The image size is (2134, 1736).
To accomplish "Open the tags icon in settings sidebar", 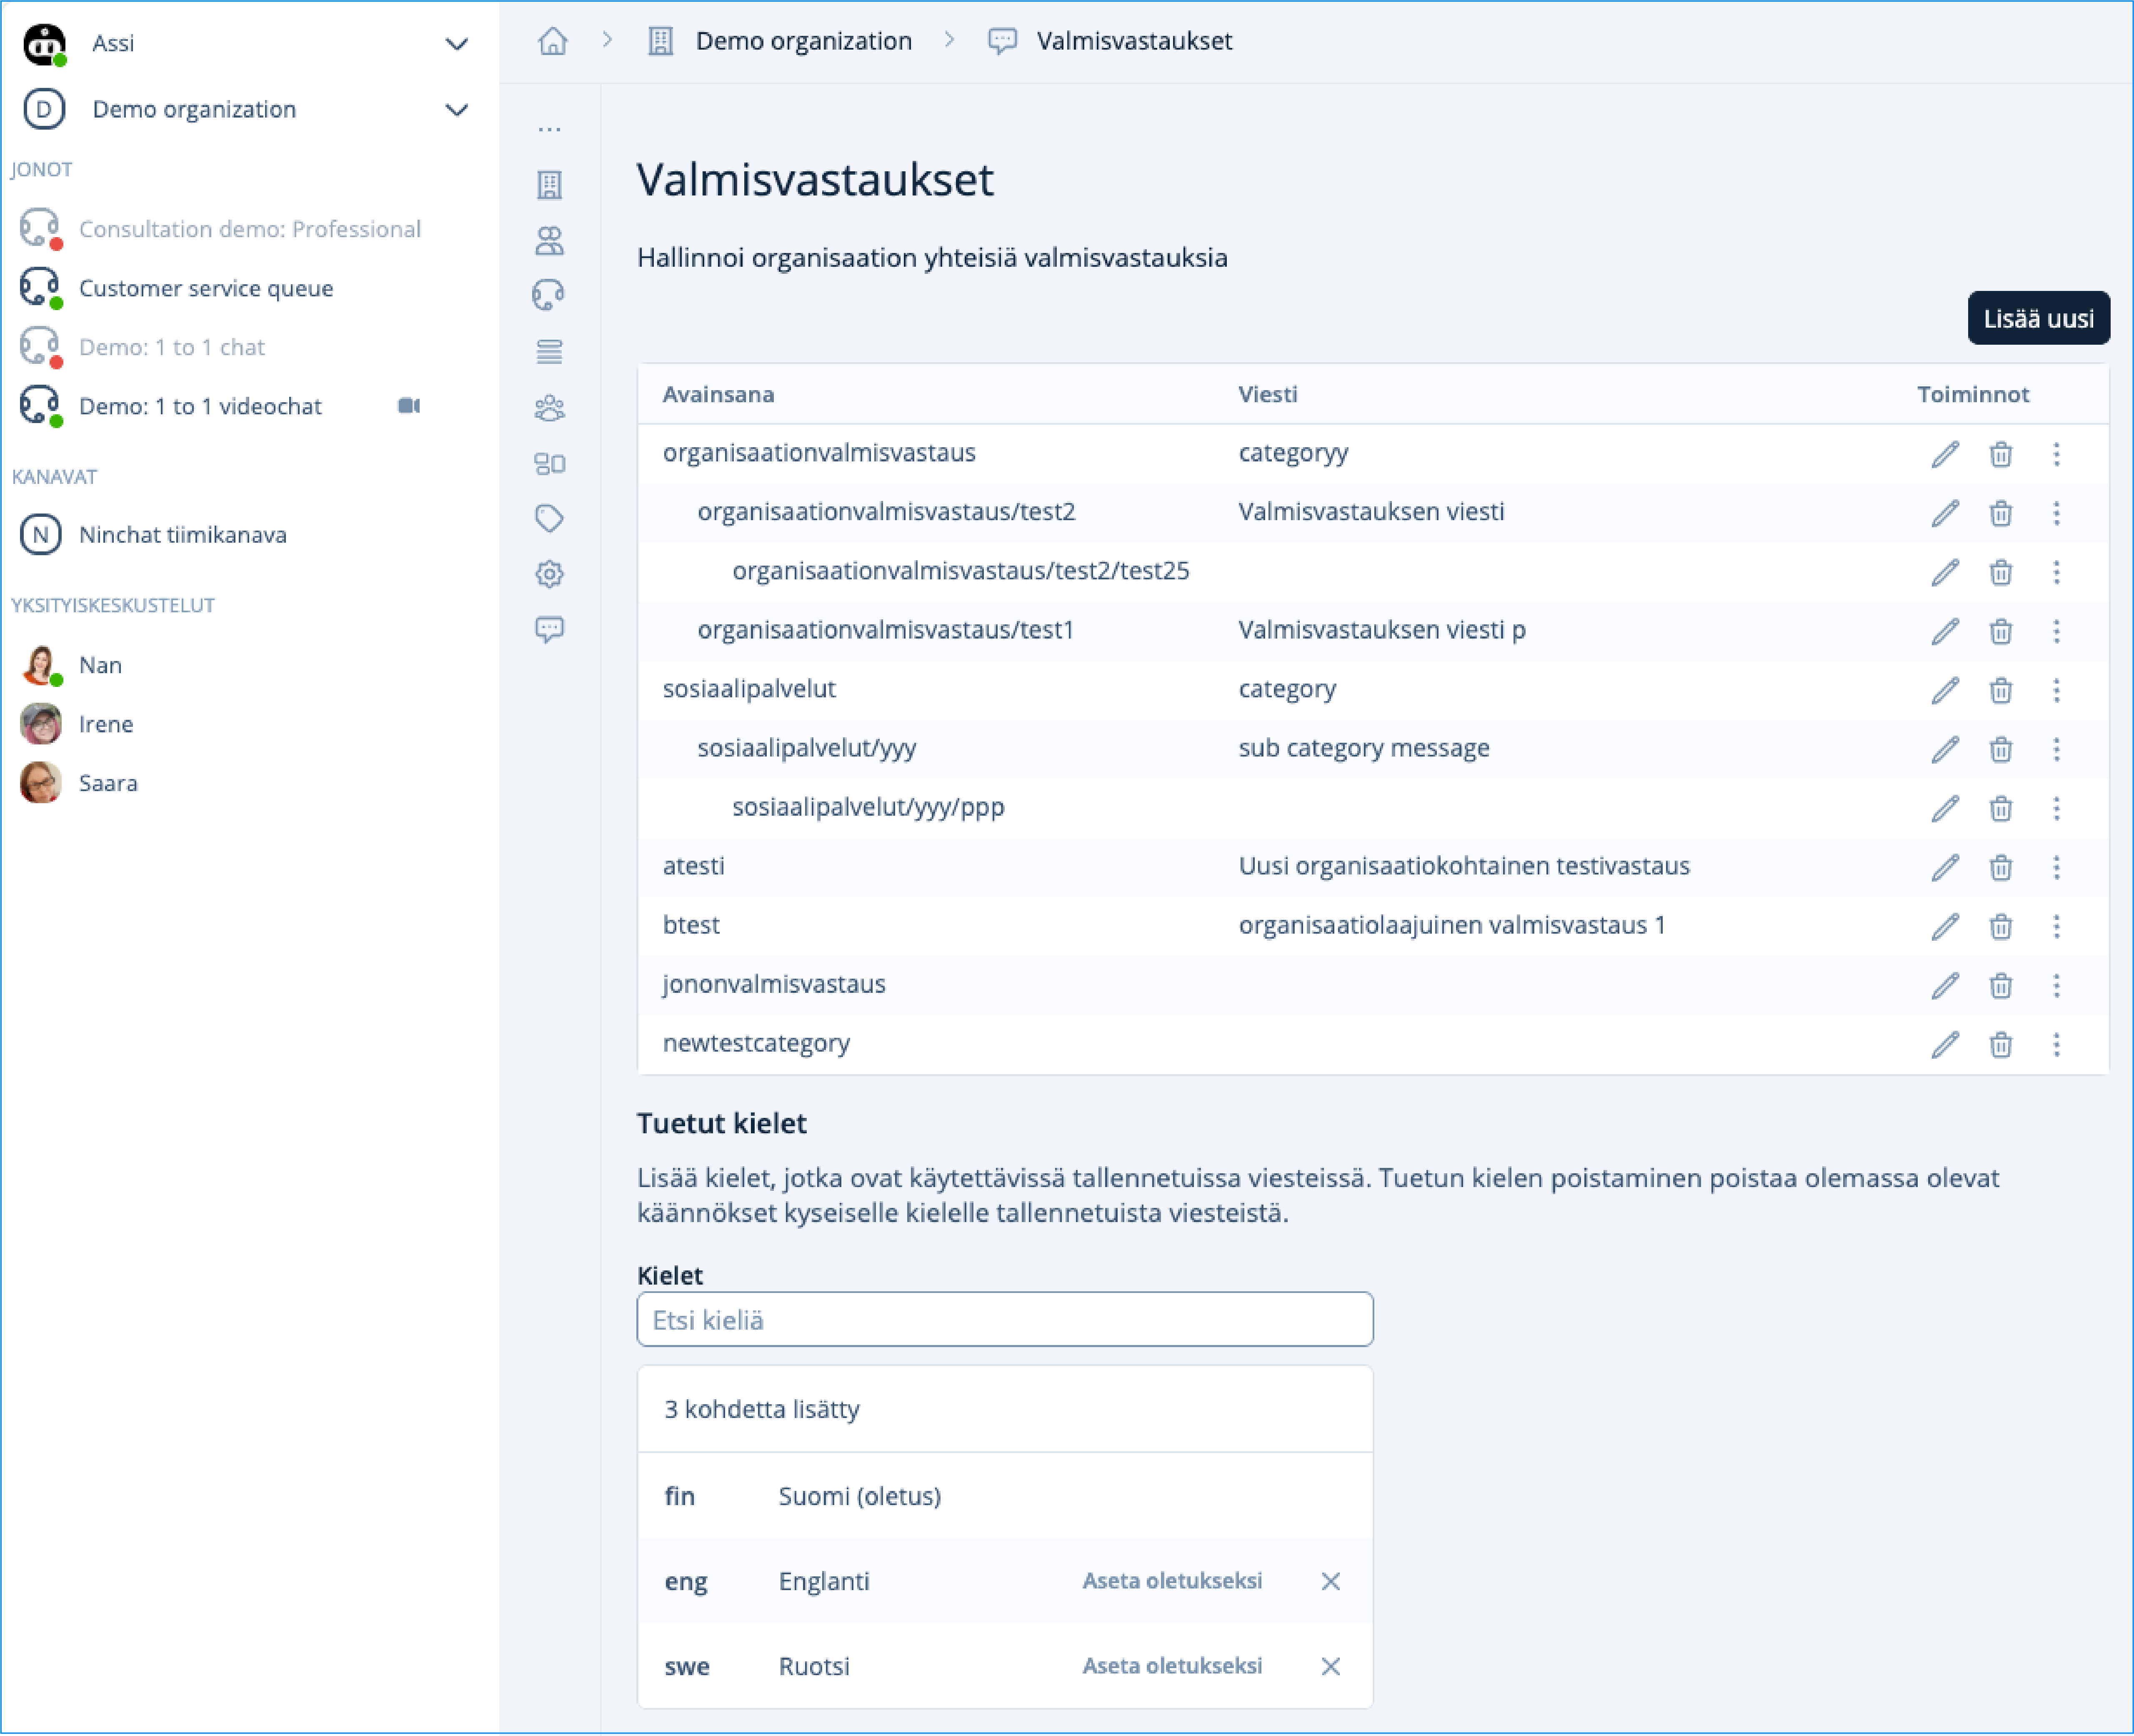I will (550, 518).
